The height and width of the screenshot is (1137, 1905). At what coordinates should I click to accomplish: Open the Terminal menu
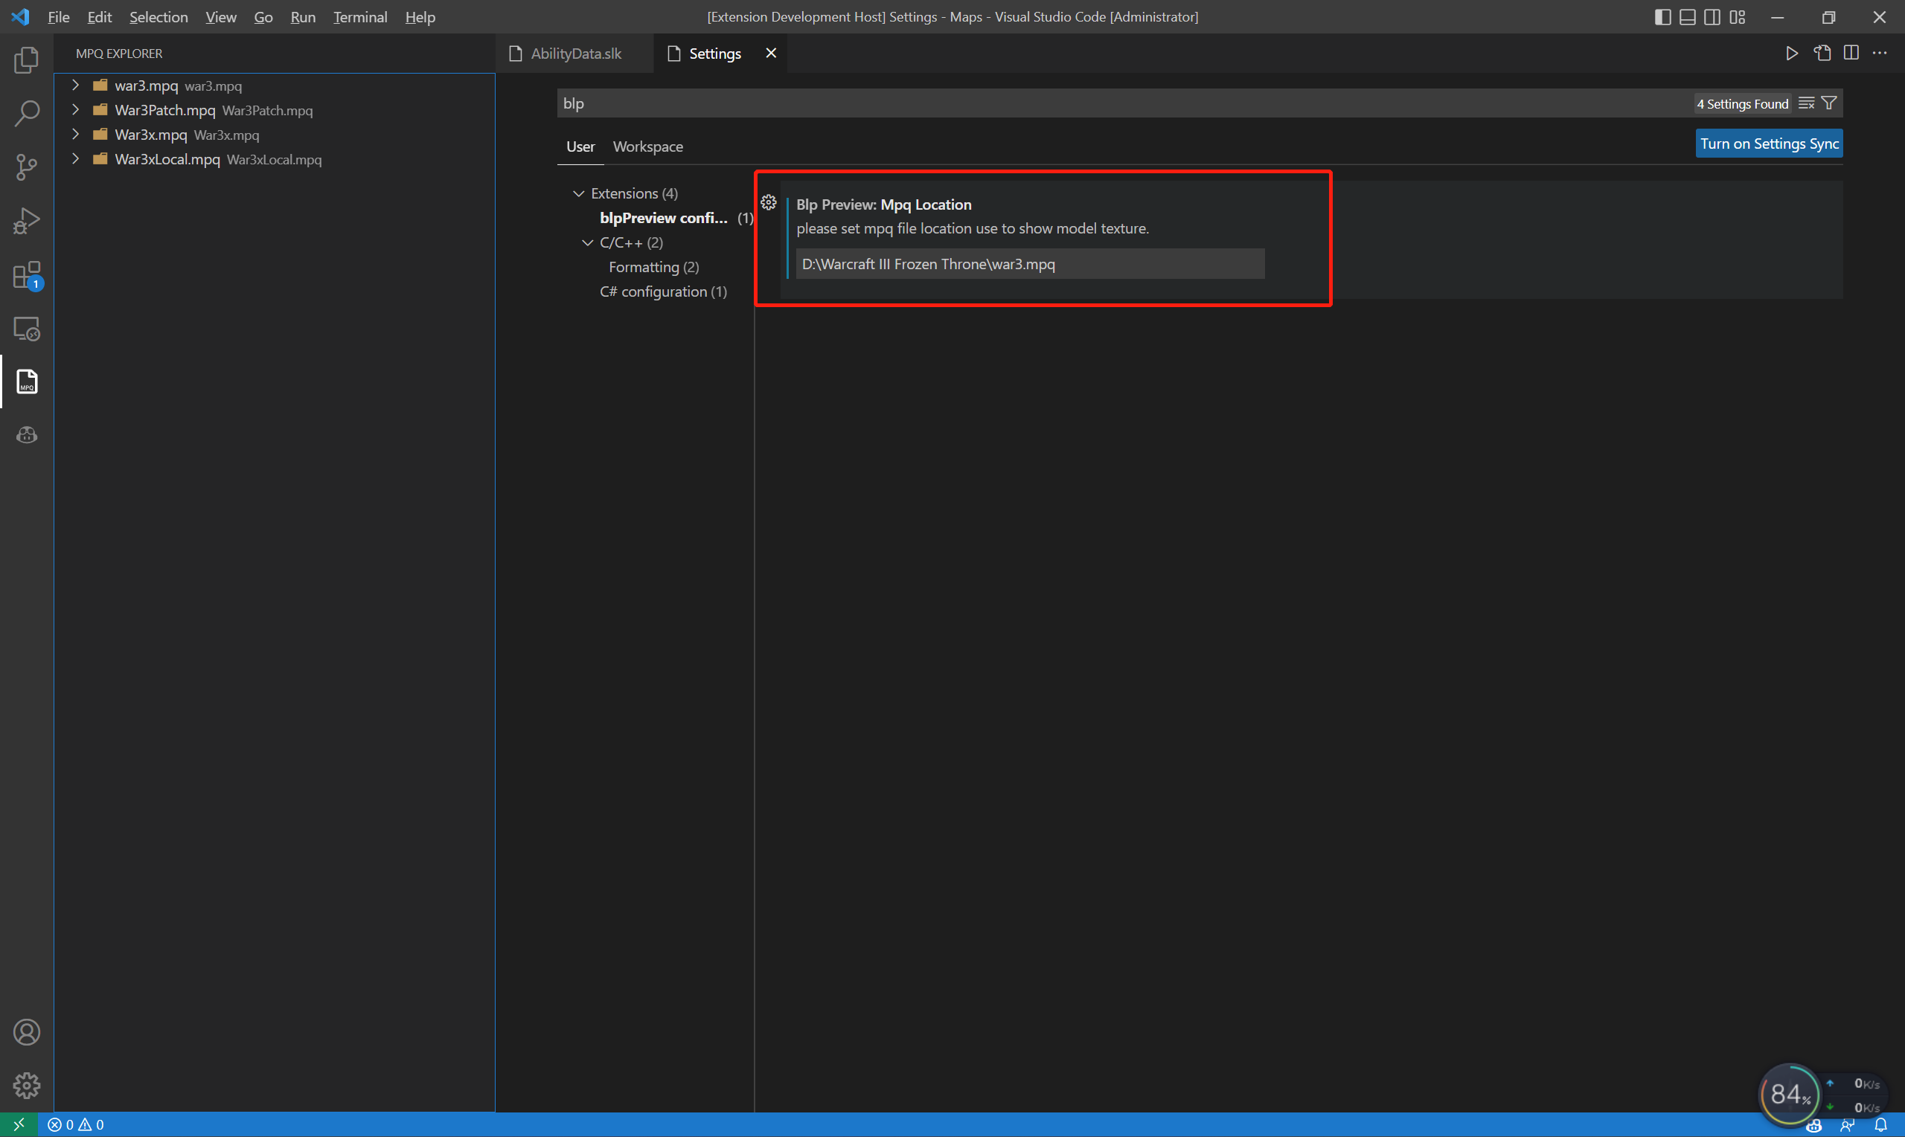(359, 17)
